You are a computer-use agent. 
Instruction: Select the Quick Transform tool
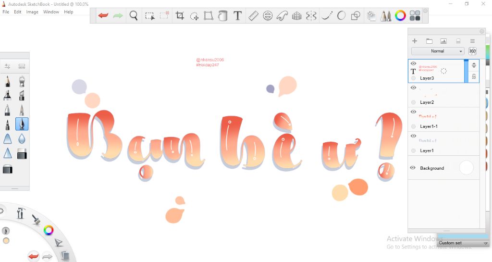[x=194, y=15]
